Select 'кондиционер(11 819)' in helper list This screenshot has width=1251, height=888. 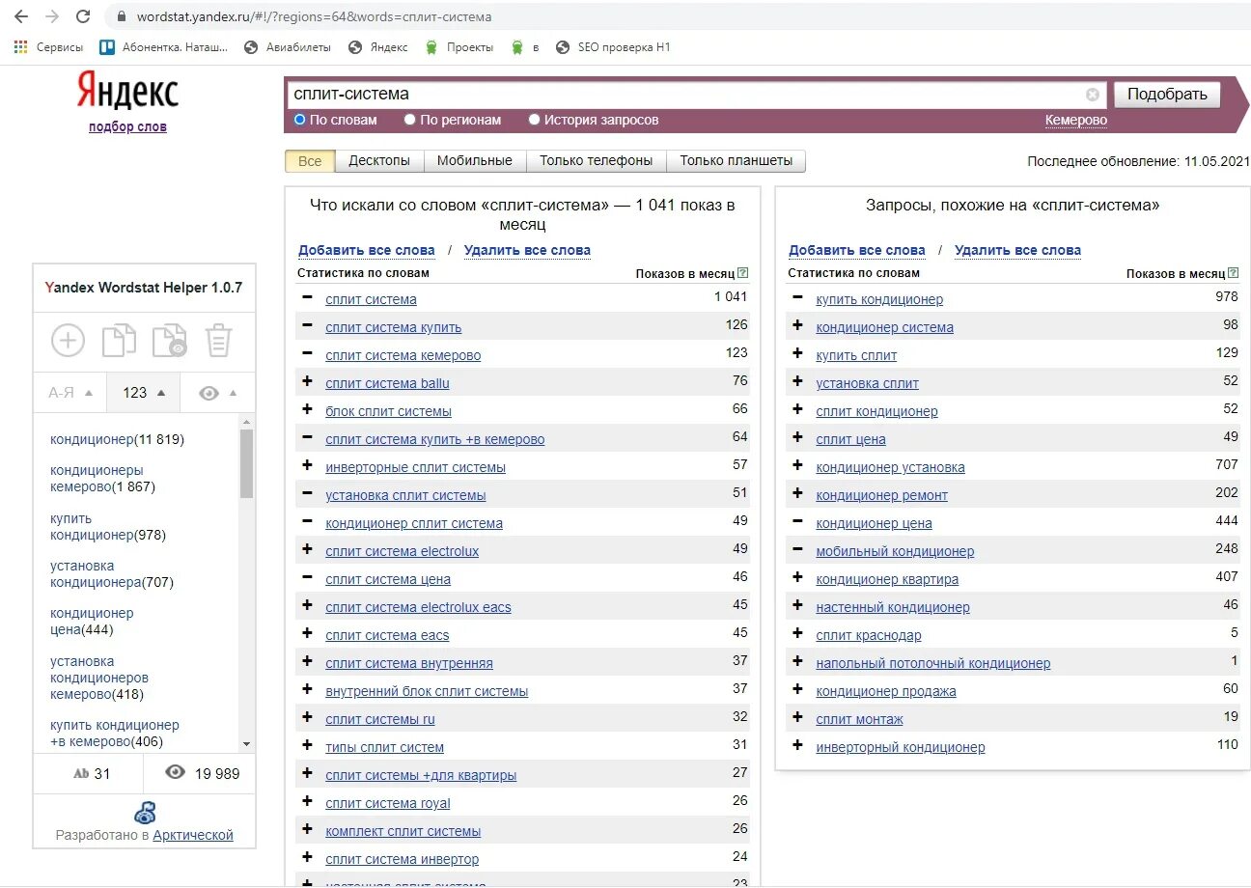click(x=117, y=439)
